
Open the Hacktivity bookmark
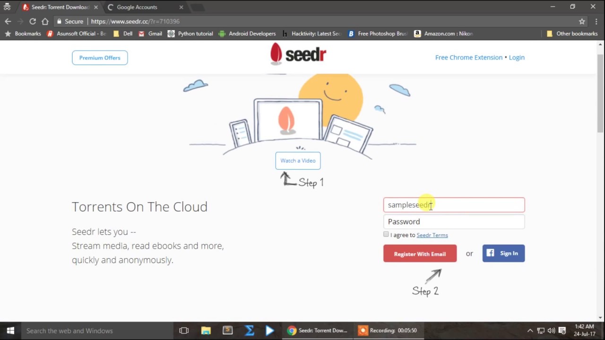[311, 34]
